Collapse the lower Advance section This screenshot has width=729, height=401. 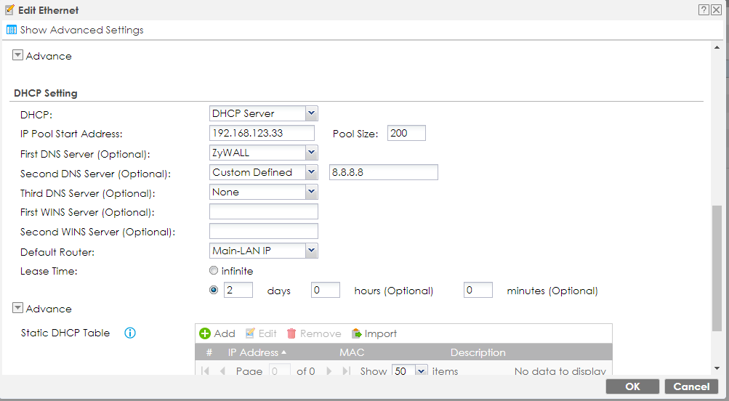tap(18, 309)
